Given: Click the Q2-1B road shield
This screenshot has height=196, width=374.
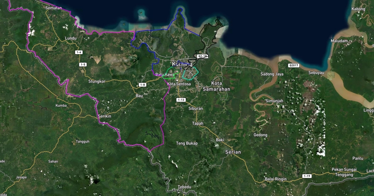Looking at the screenshot, I should [x=203, y=56].
